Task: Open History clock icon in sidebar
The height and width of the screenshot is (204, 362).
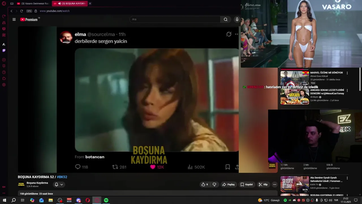Action: click(x=4, y=72)
